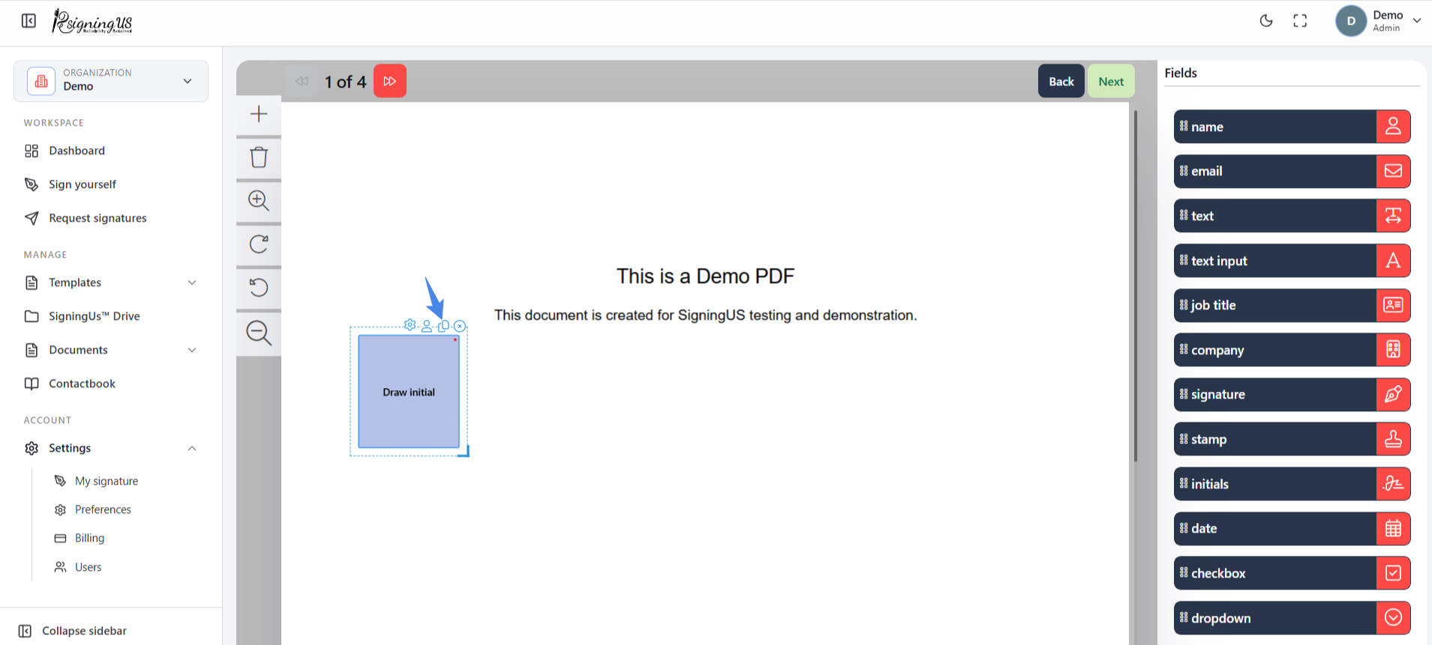Select the signature field

click(1292, 394)
